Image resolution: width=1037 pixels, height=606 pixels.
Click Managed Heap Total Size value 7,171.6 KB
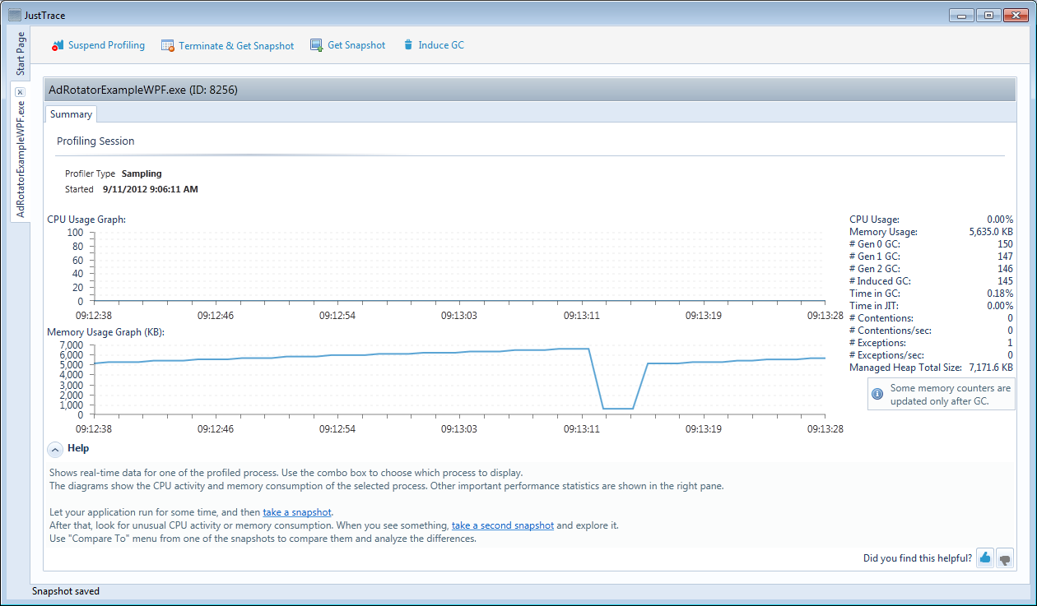tap(991, 368)
